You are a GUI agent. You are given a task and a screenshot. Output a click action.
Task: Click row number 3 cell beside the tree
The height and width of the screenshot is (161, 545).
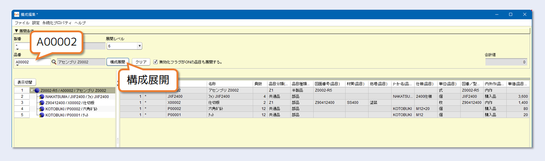coord(22,103)
